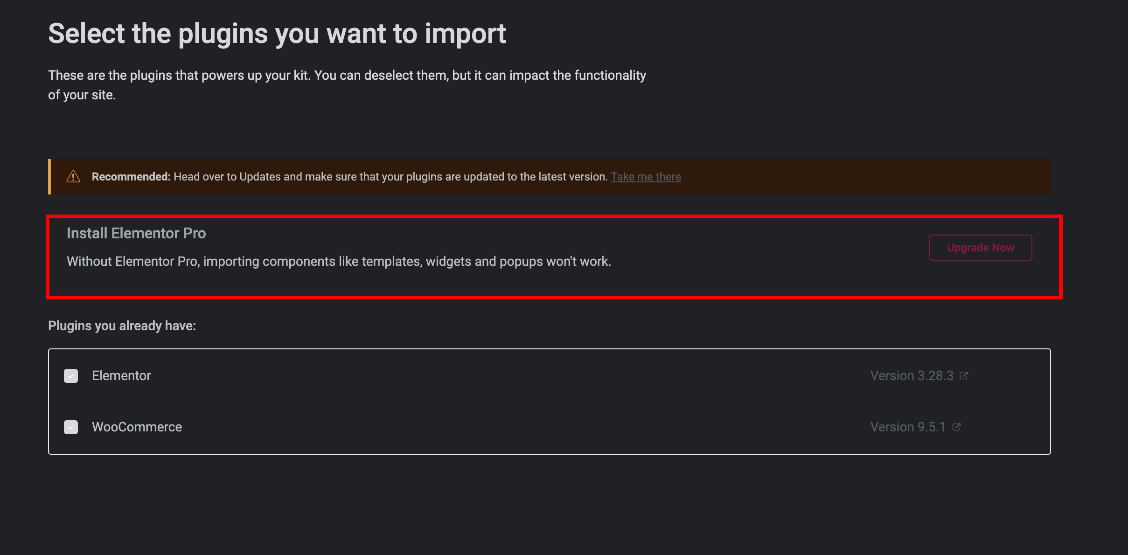This screenshot has height=555, width=1128.
Task: Toggle the WooCommerce plugin checkbox
Action: click(x=71, y=427)
